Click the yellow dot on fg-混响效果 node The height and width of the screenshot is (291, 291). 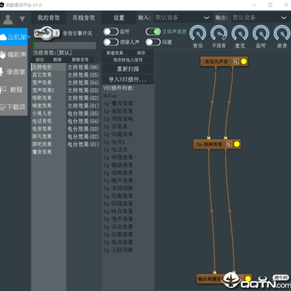click(237, 144)
